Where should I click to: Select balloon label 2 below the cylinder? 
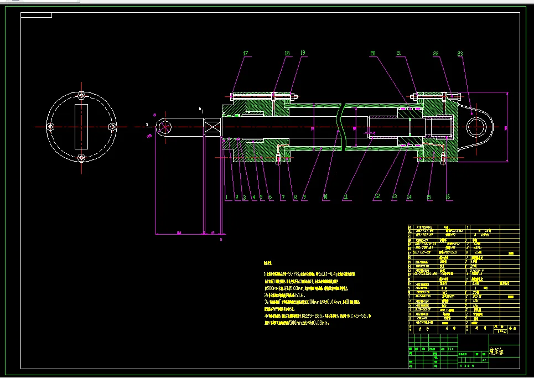[x=237, y=197]
